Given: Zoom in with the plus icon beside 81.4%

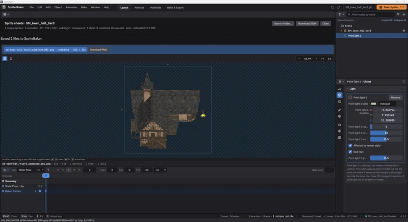Looking at the screenshot, I should click(x=316, y=59).
